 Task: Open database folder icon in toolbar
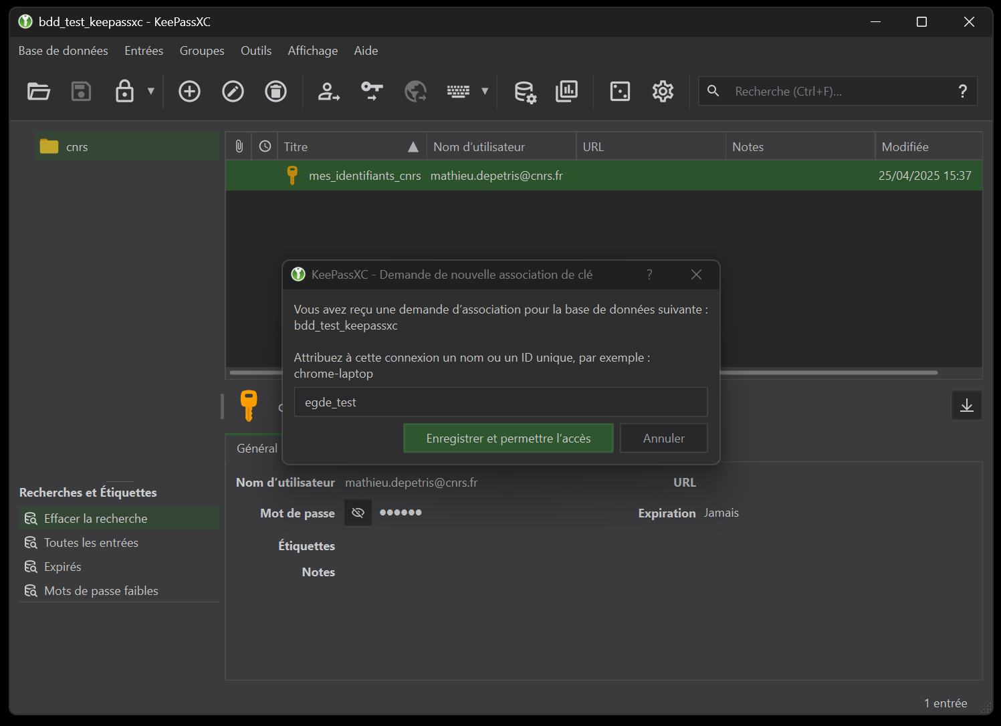click(x=39, y=91)
